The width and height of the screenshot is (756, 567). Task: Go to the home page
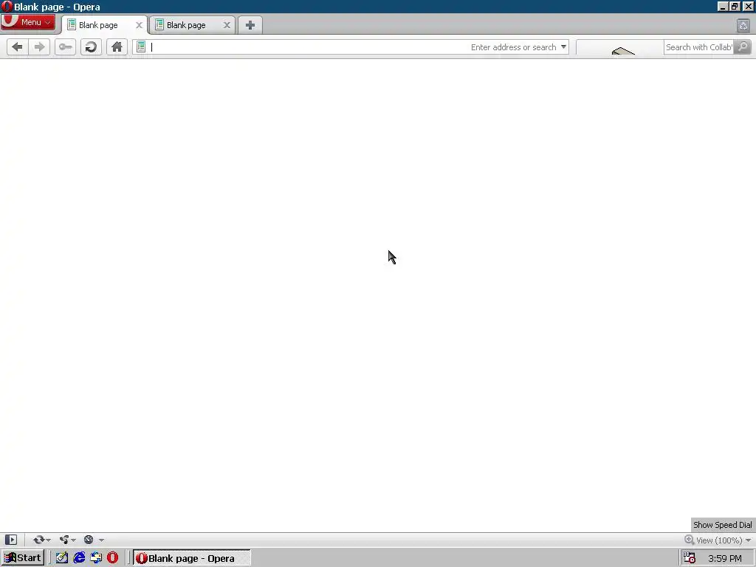117,47
